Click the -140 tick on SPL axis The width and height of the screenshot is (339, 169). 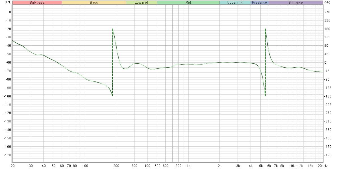(x=7, y=130)
